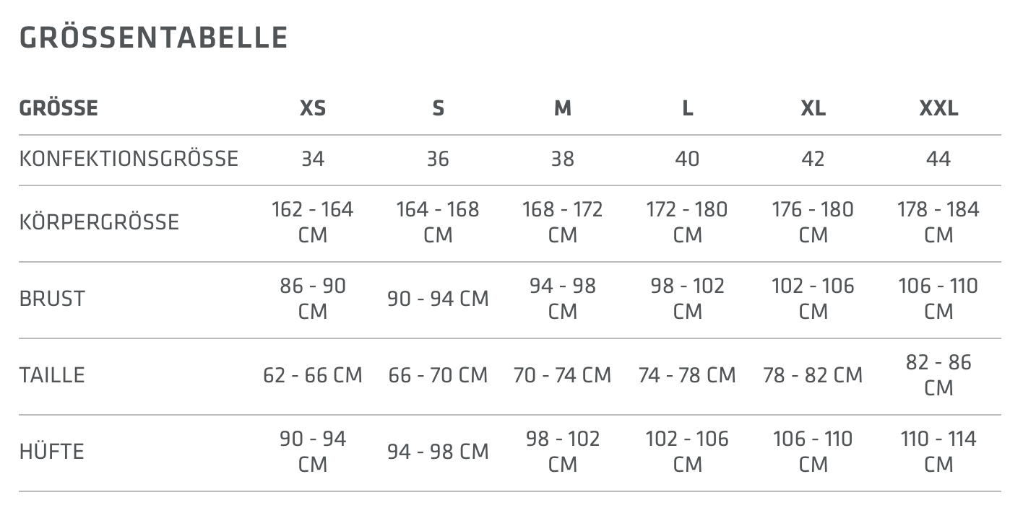Click the KONFEKTIONSGRÖSSE row label
The width and height of the screenshot is (1023, 531).
point(129,159)
